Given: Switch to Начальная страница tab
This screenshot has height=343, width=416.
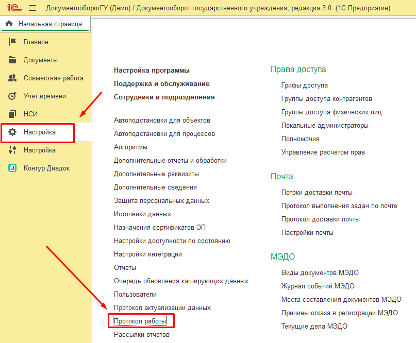Looking at the screenshot, I should coord(46,24).
